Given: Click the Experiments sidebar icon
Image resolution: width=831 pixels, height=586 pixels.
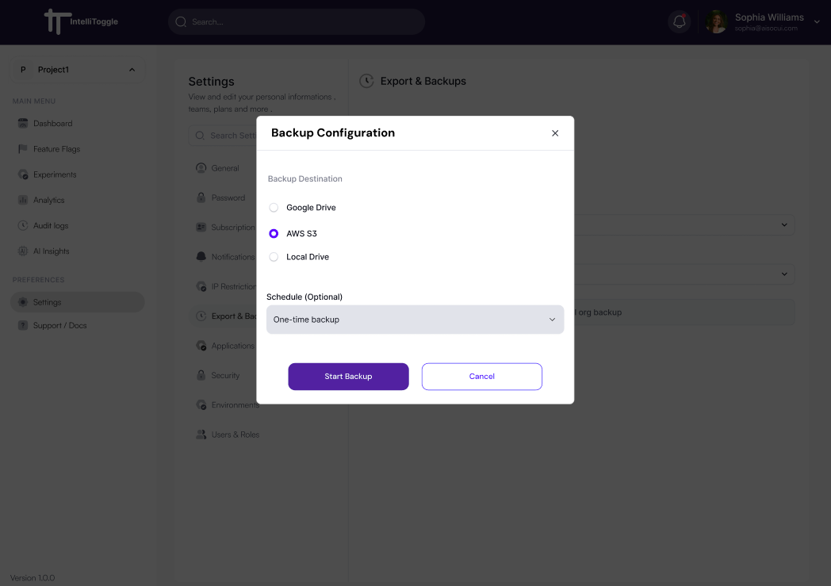Looking at the screenshot, I should (23, 174).
